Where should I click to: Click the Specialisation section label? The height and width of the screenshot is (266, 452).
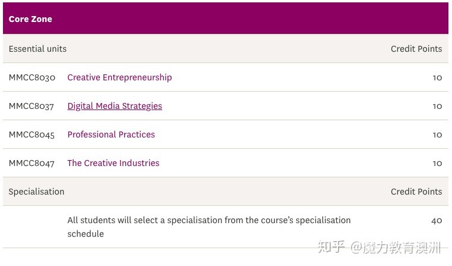pyautogui.click(x=36, y=192)
